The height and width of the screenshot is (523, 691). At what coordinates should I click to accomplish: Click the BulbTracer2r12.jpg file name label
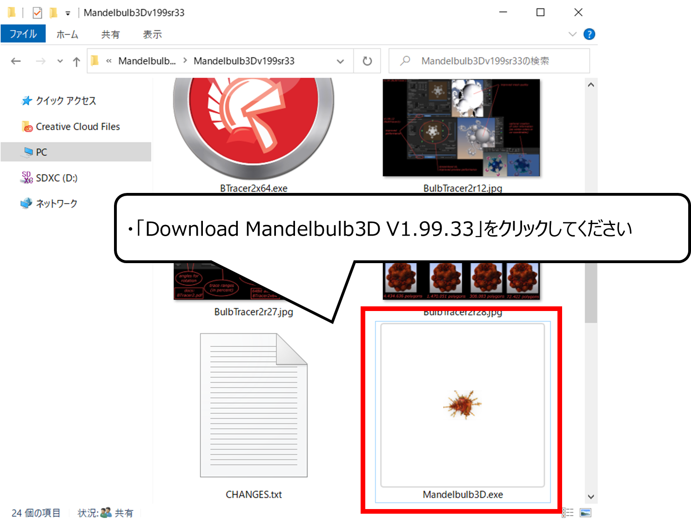coord(463,188)
